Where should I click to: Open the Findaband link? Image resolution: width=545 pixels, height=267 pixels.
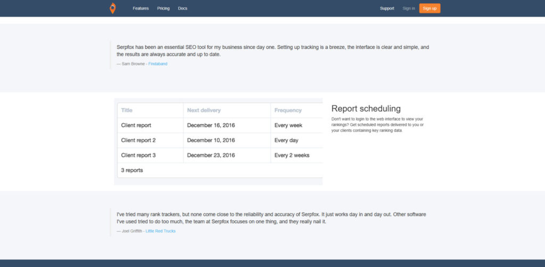tap(158, 64)
